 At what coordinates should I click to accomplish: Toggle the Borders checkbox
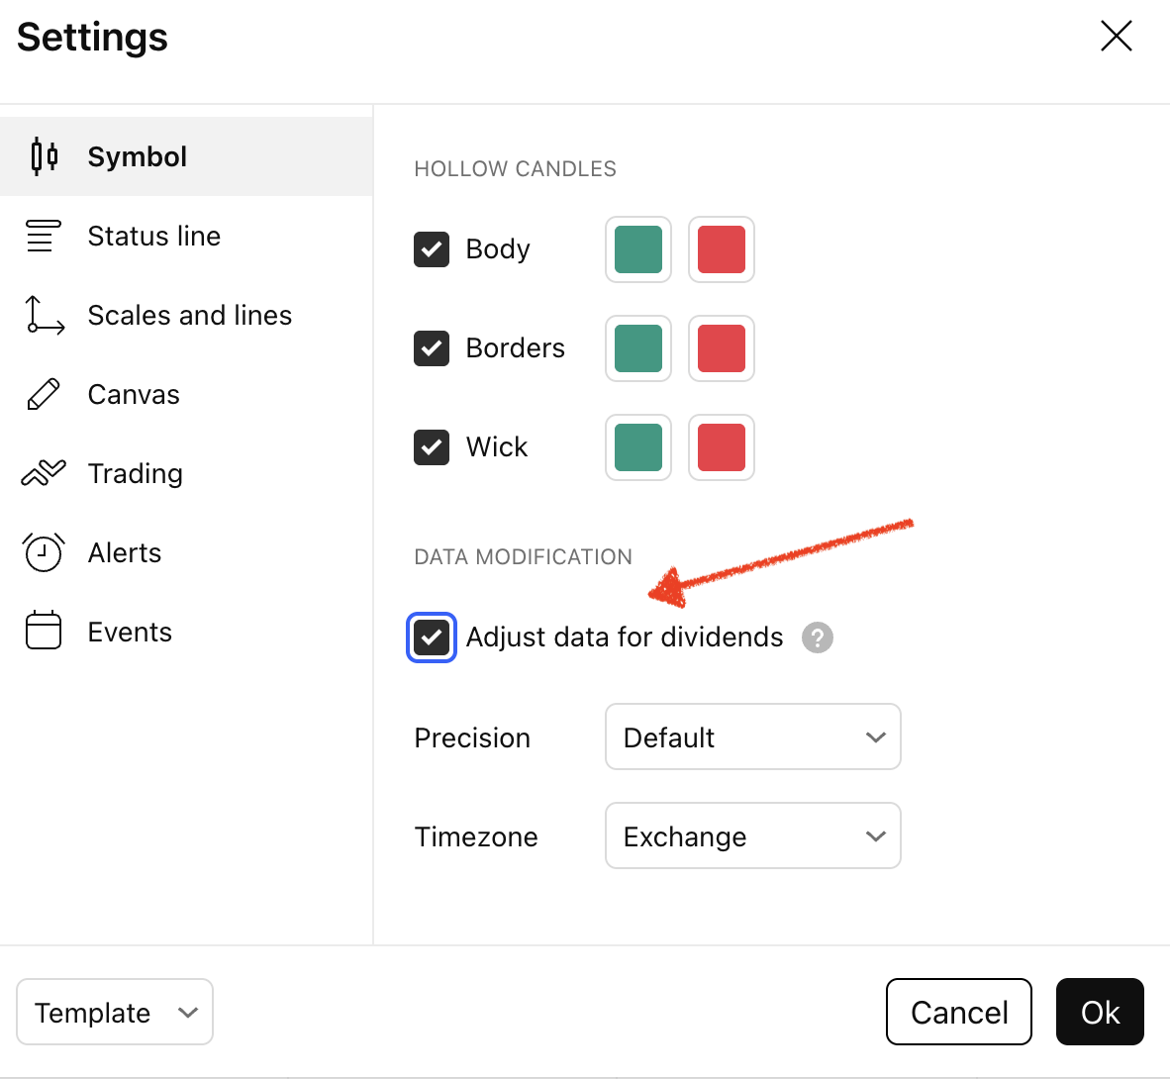click(432, 348)
